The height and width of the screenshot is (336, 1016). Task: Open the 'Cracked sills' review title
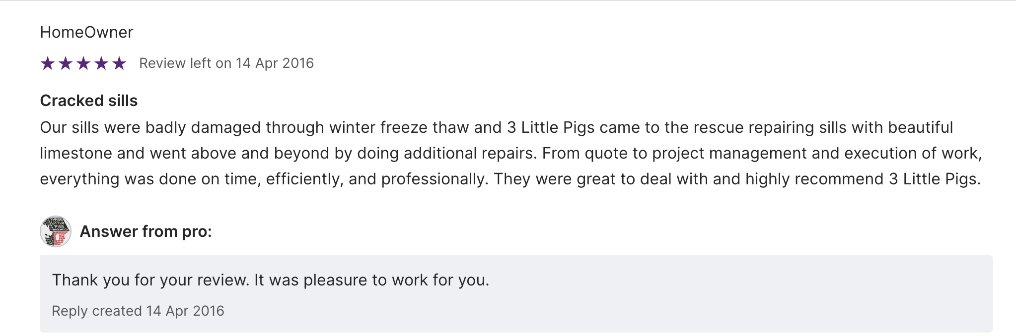[x=88, y=101]
